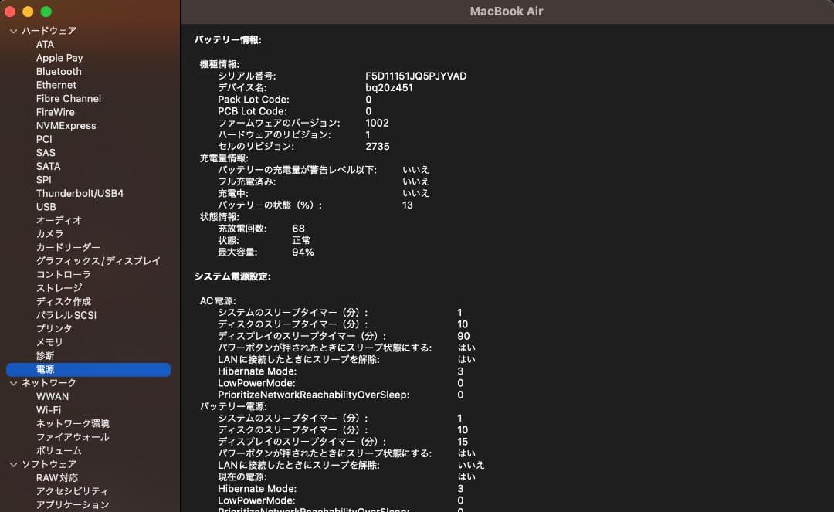This screenshot has width=834, height=512.
Task: Open the Fibre Channel entry
Action: click(x=69, y=98)
